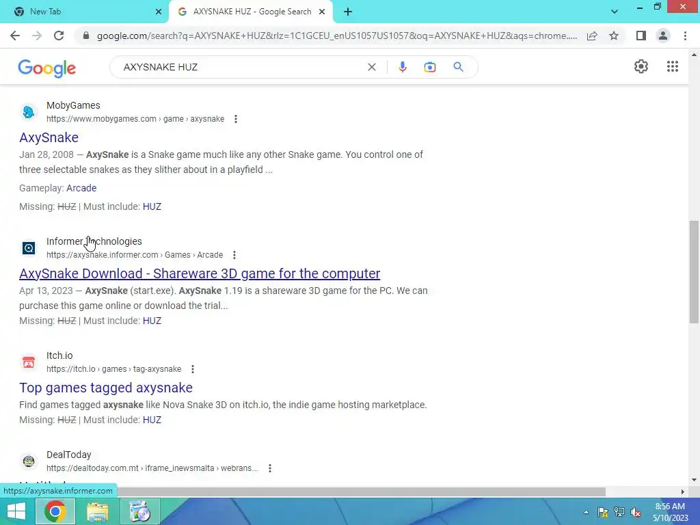Viewport: 700px width, 525px height.
Task: Click the scrollbar down arrow
Action: tap(694, 479)
